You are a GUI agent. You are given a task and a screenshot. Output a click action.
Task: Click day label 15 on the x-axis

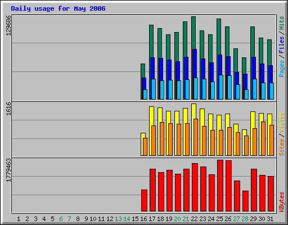point(135,219)
